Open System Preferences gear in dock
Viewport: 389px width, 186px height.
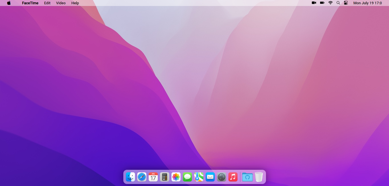(222, 177)
